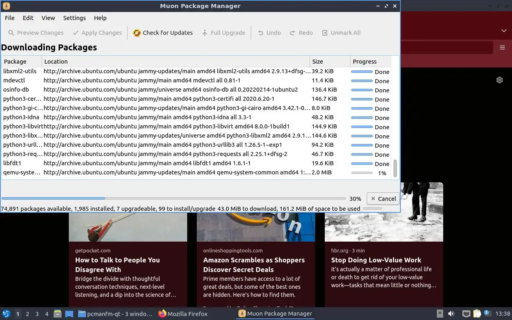Click the Check for Updates toolbar button
The width and height of the screenshot is (512, 320).
pos(163,33)
